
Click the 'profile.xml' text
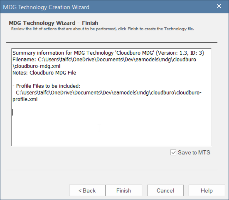click(25, 99)
